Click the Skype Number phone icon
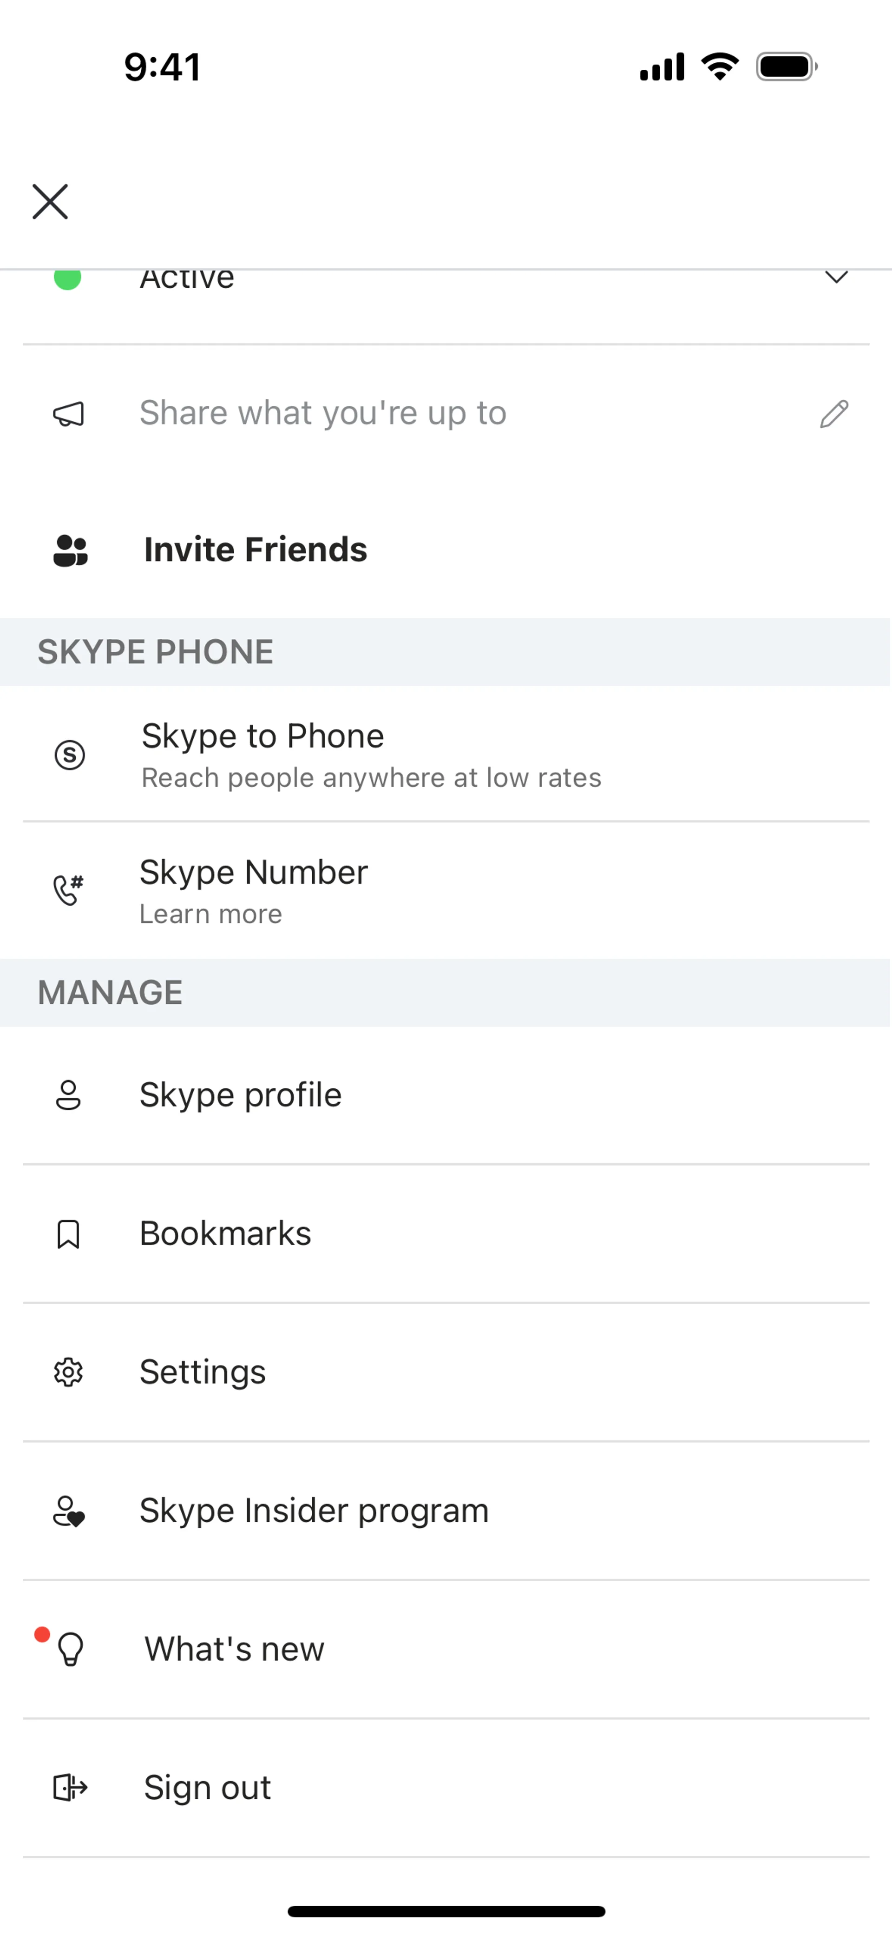Viewport: 892px width, 1935px height. 68,890
